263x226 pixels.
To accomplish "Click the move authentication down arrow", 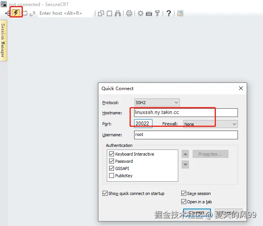I will point(185,165).
